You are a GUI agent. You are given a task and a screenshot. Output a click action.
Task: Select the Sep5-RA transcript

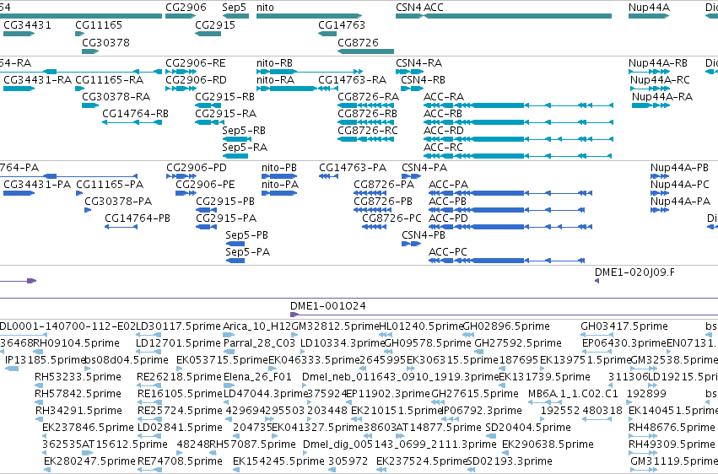tap(235, 156)
